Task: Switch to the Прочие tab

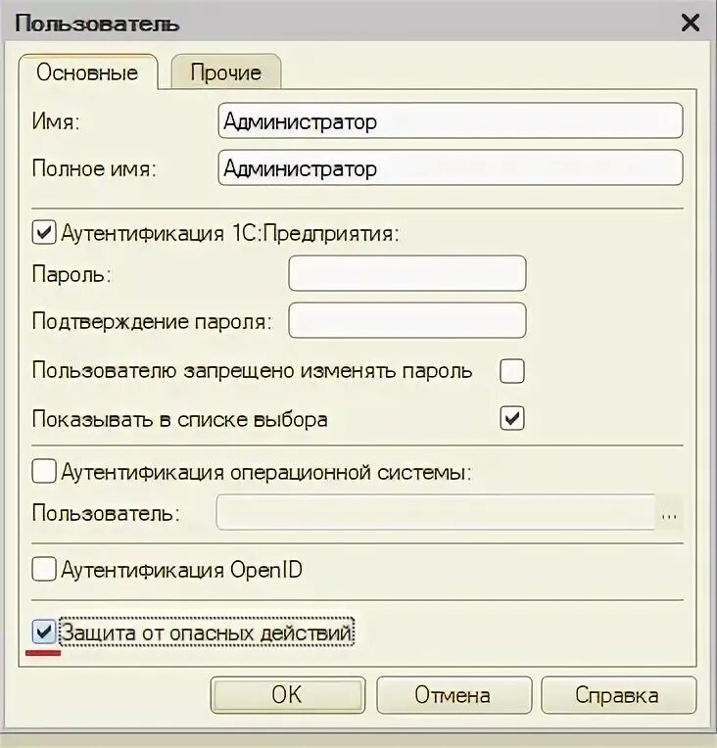Action: (x=226, y=72)
